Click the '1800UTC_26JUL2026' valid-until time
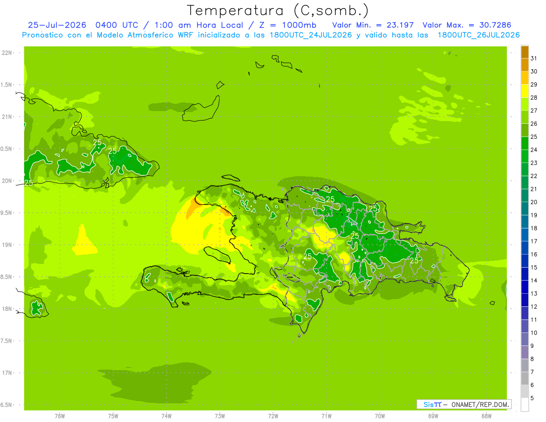Viewport: 546px width, 422px height. point(479,35)
